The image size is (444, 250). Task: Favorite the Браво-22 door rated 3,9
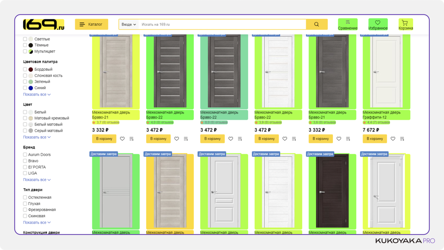tap(285, 139)
